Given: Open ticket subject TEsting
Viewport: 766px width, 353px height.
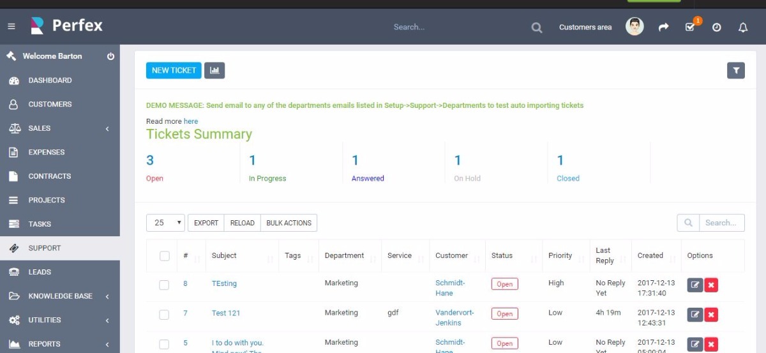Looking at the screenshot, I should click(x=224, y=283).
